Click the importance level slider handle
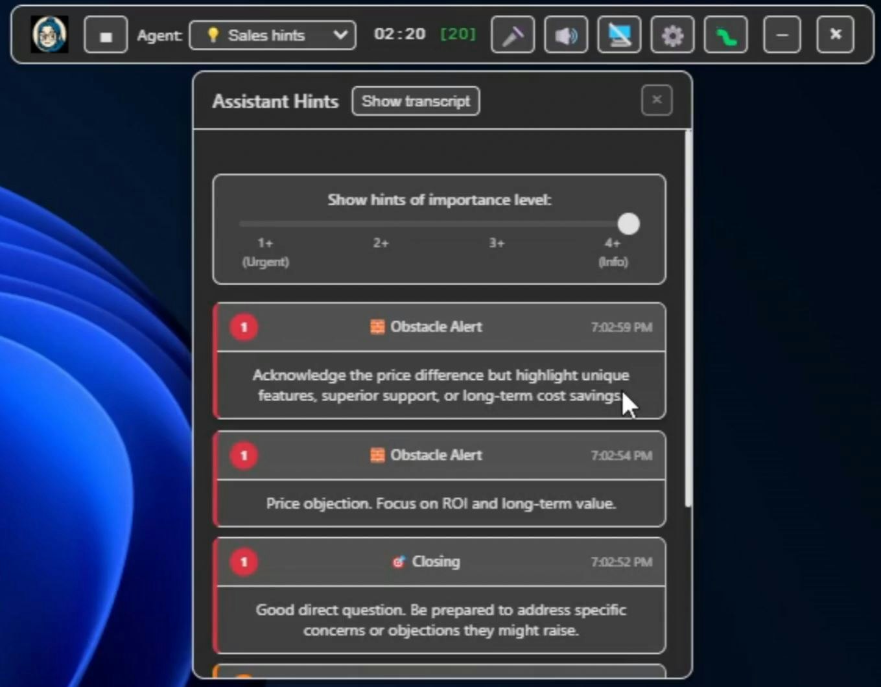This screenshot has width=881, height=687. (x=628, y=224)
